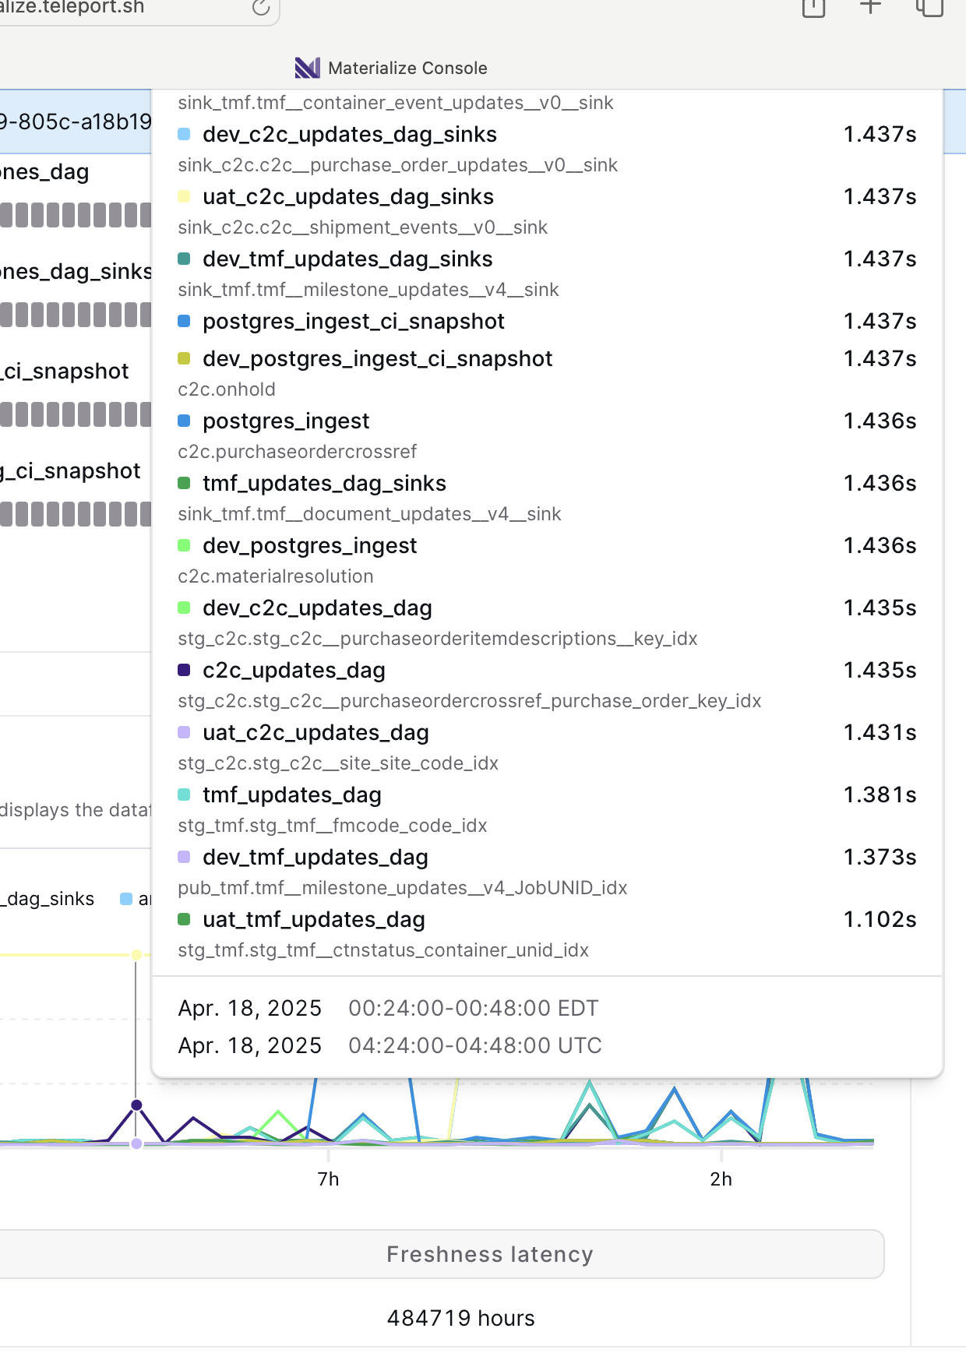Viewport: 966px width, 1360px height.
Task: Click the 2h axis label
Action: 721,1179
